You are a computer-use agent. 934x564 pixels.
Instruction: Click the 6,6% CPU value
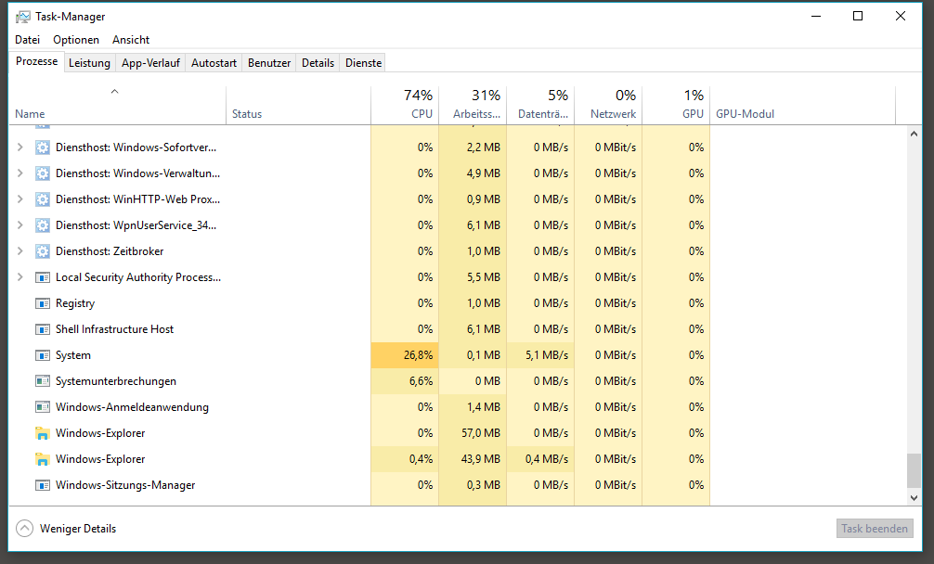click(422, 381)
